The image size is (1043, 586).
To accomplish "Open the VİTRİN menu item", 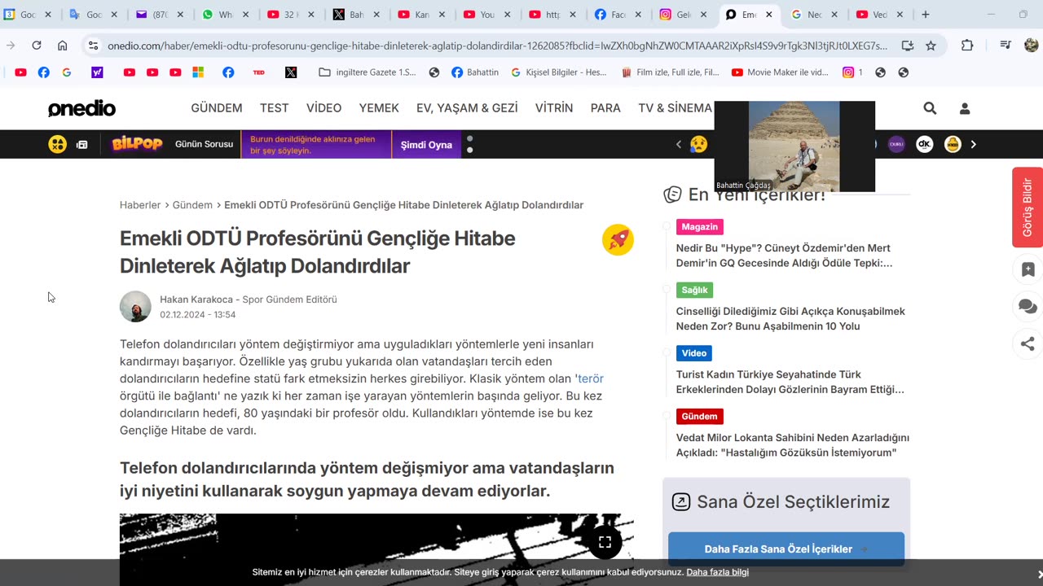I will (554, 108).
